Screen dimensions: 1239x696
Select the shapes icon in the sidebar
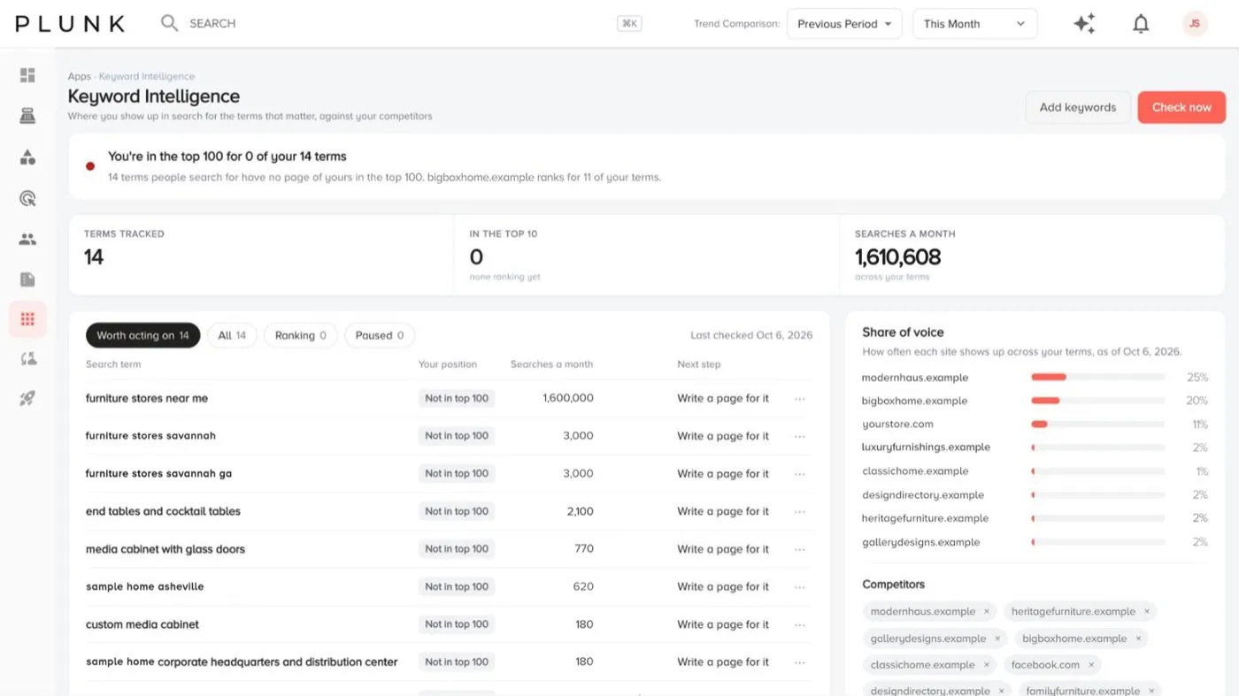27,157
